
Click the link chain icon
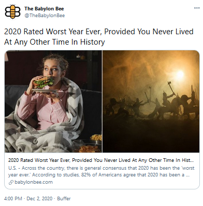11,182
